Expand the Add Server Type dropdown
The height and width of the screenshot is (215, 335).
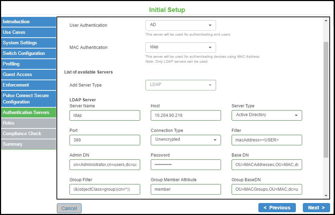(180, 85)
